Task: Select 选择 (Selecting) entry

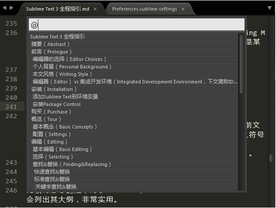Action: click(x=133, y=157)
